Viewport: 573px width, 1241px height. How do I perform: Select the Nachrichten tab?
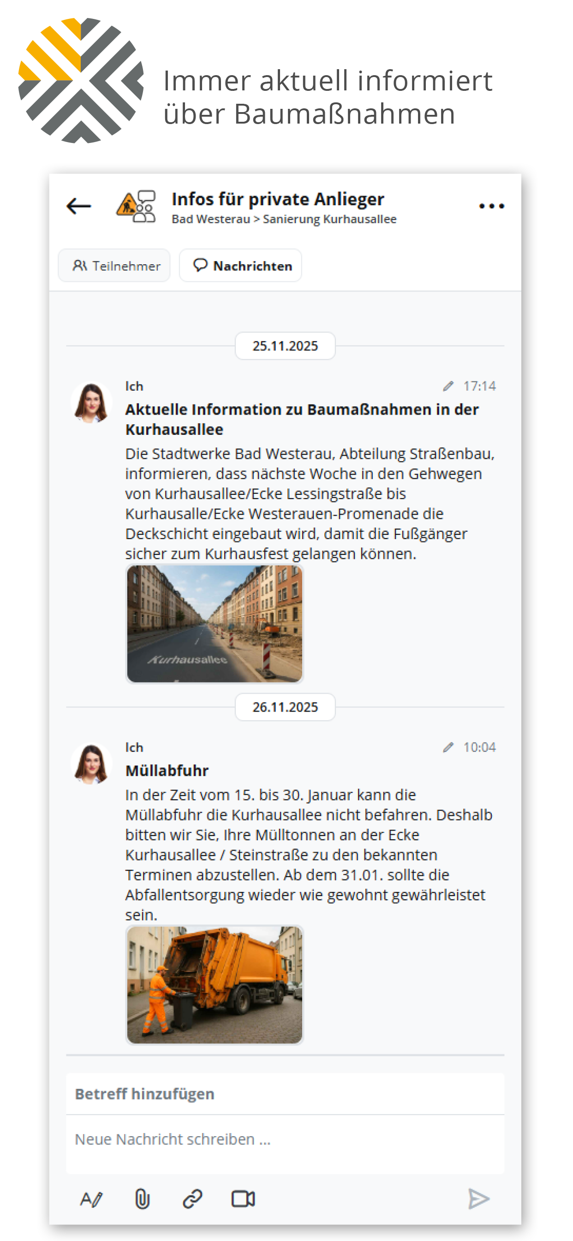[x=240, y=266]
